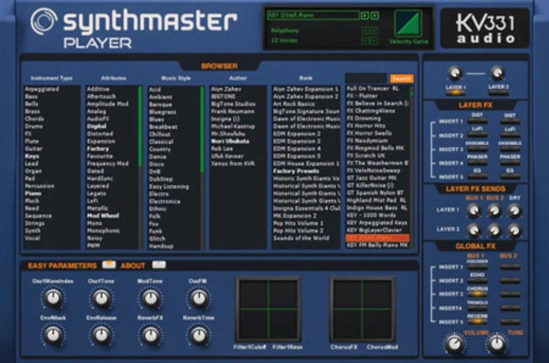
Task: Adjust the Layer 1 volume knob
Action: click(x=454, y=74)
